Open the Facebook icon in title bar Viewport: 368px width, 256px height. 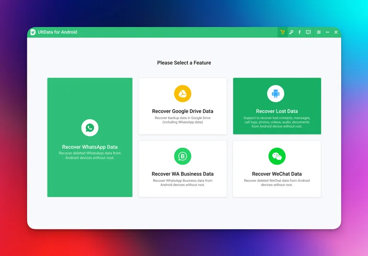299,32
